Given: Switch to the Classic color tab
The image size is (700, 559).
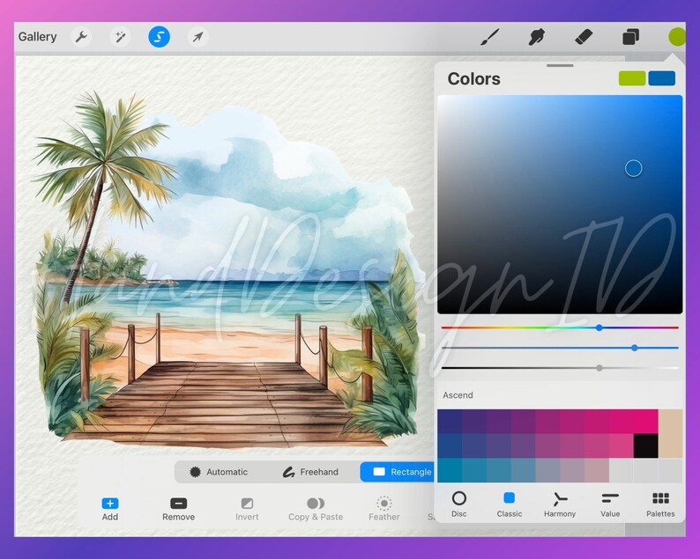Looking at the screenshot, I should 510,504.
